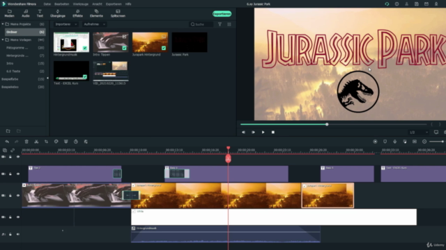This screenshot has height=250, width=446.
Task: Open the Aufnehmen dropdown
Action: 95,24
